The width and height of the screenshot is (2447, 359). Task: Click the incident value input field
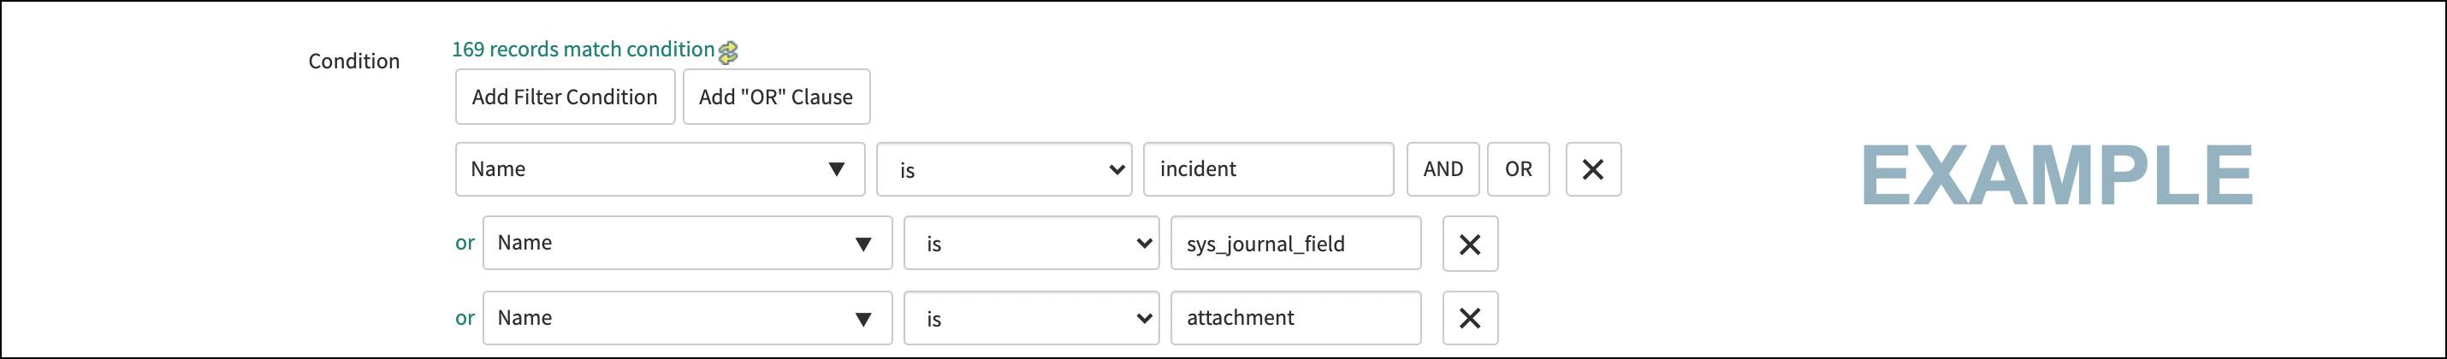[x=1267, y=170]
